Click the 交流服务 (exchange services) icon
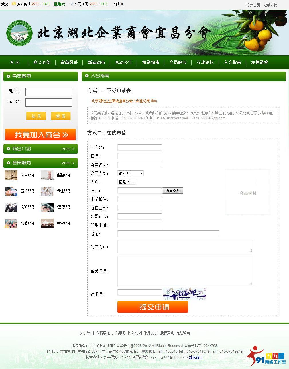 pos(11,207)
